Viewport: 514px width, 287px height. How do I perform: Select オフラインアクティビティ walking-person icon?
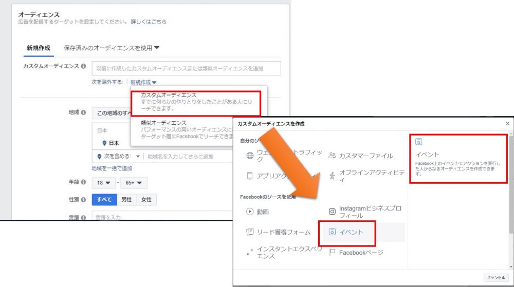click(x=332, y=176)
